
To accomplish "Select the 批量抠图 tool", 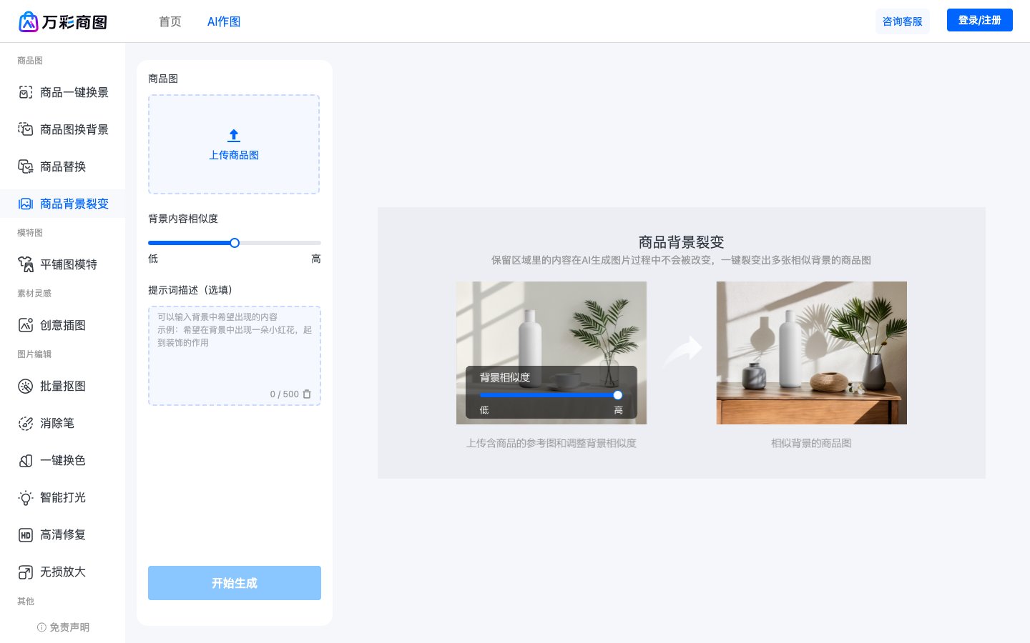I will click(x=63, y=386).
